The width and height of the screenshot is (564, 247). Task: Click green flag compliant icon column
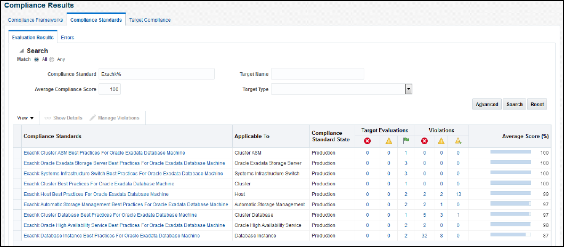(x=406, y=141)
